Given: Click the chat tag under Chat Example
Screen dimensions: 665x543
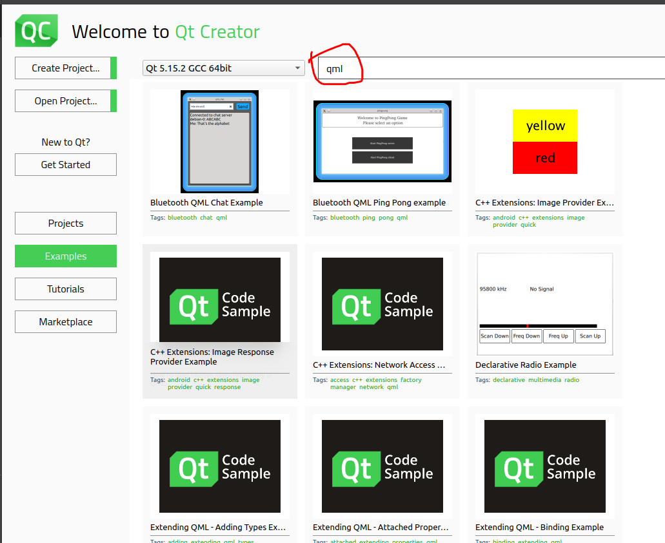Looking at the screenshot, I should tap(206, 217).
